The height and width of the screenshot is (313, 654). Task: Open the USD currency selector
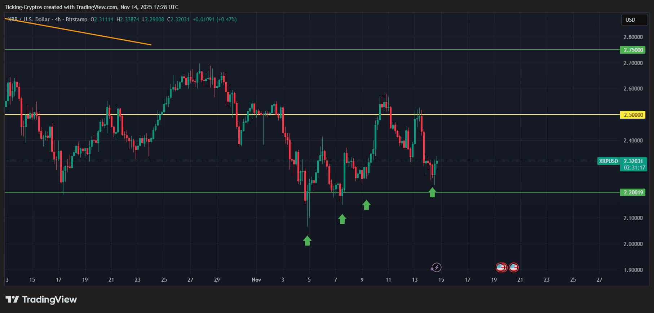(x=634, y=20)
